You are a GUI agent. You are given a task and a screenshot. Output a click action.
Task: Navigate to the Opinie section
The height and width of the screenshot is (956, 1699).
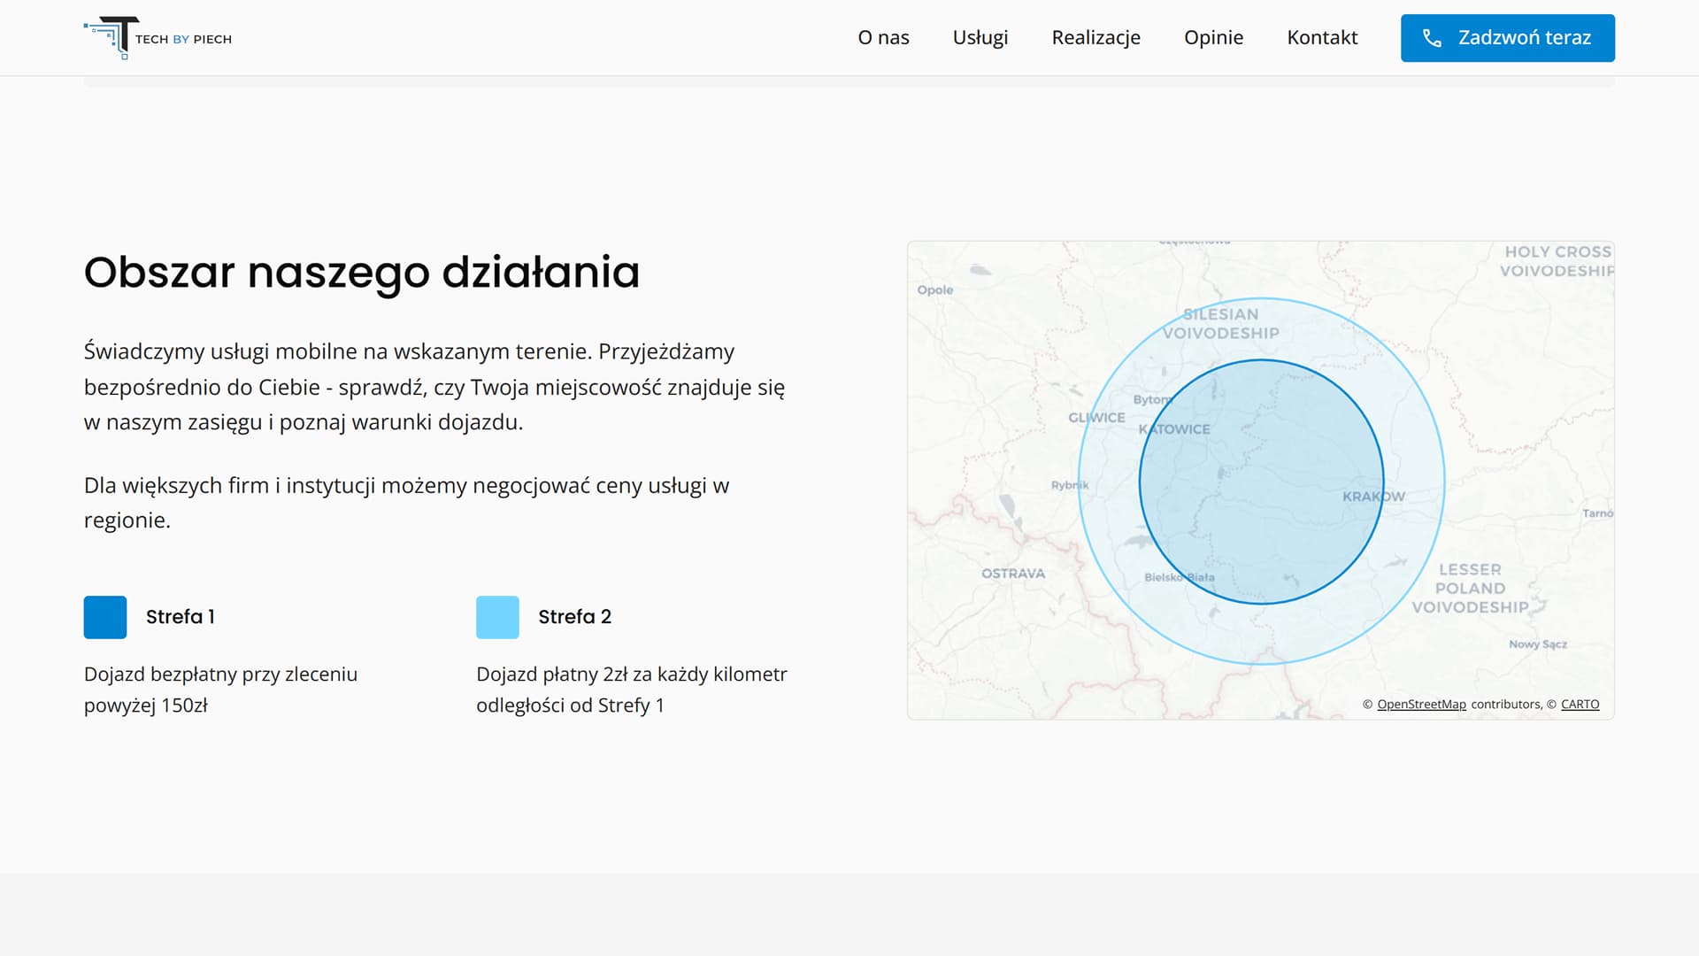[1213, 37]
